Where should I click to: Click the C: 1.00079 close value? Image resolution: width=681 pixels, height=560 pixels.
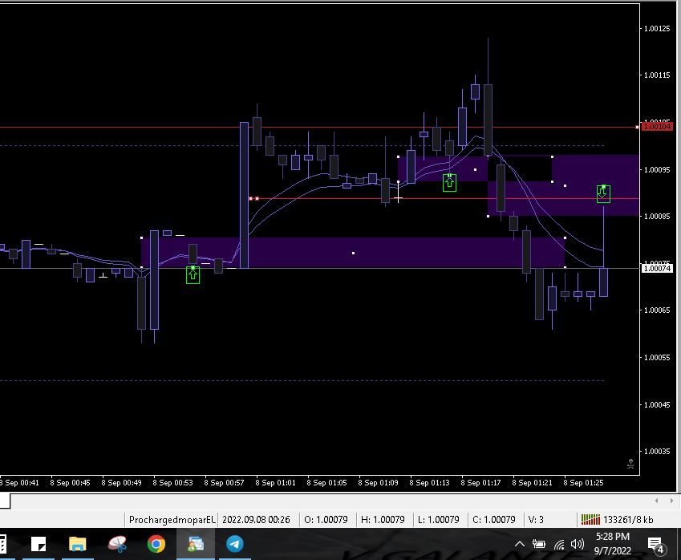pyautogui.click(x=494, y=520)
